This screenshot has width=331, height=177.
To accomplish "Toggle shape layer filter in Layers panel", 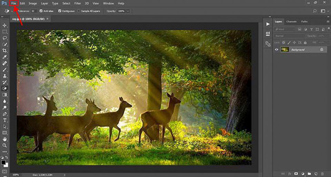I will click(317, 29).
